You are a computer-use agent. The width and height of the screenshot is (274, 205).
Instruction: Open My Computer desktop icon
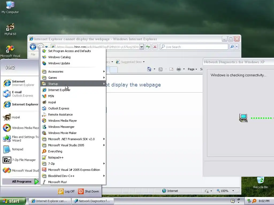click(x=10, y=7)
